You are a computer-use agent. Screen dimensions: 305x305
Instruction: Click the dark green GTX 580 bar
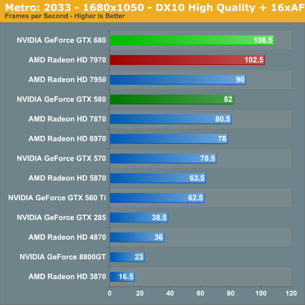pos(172,99)
